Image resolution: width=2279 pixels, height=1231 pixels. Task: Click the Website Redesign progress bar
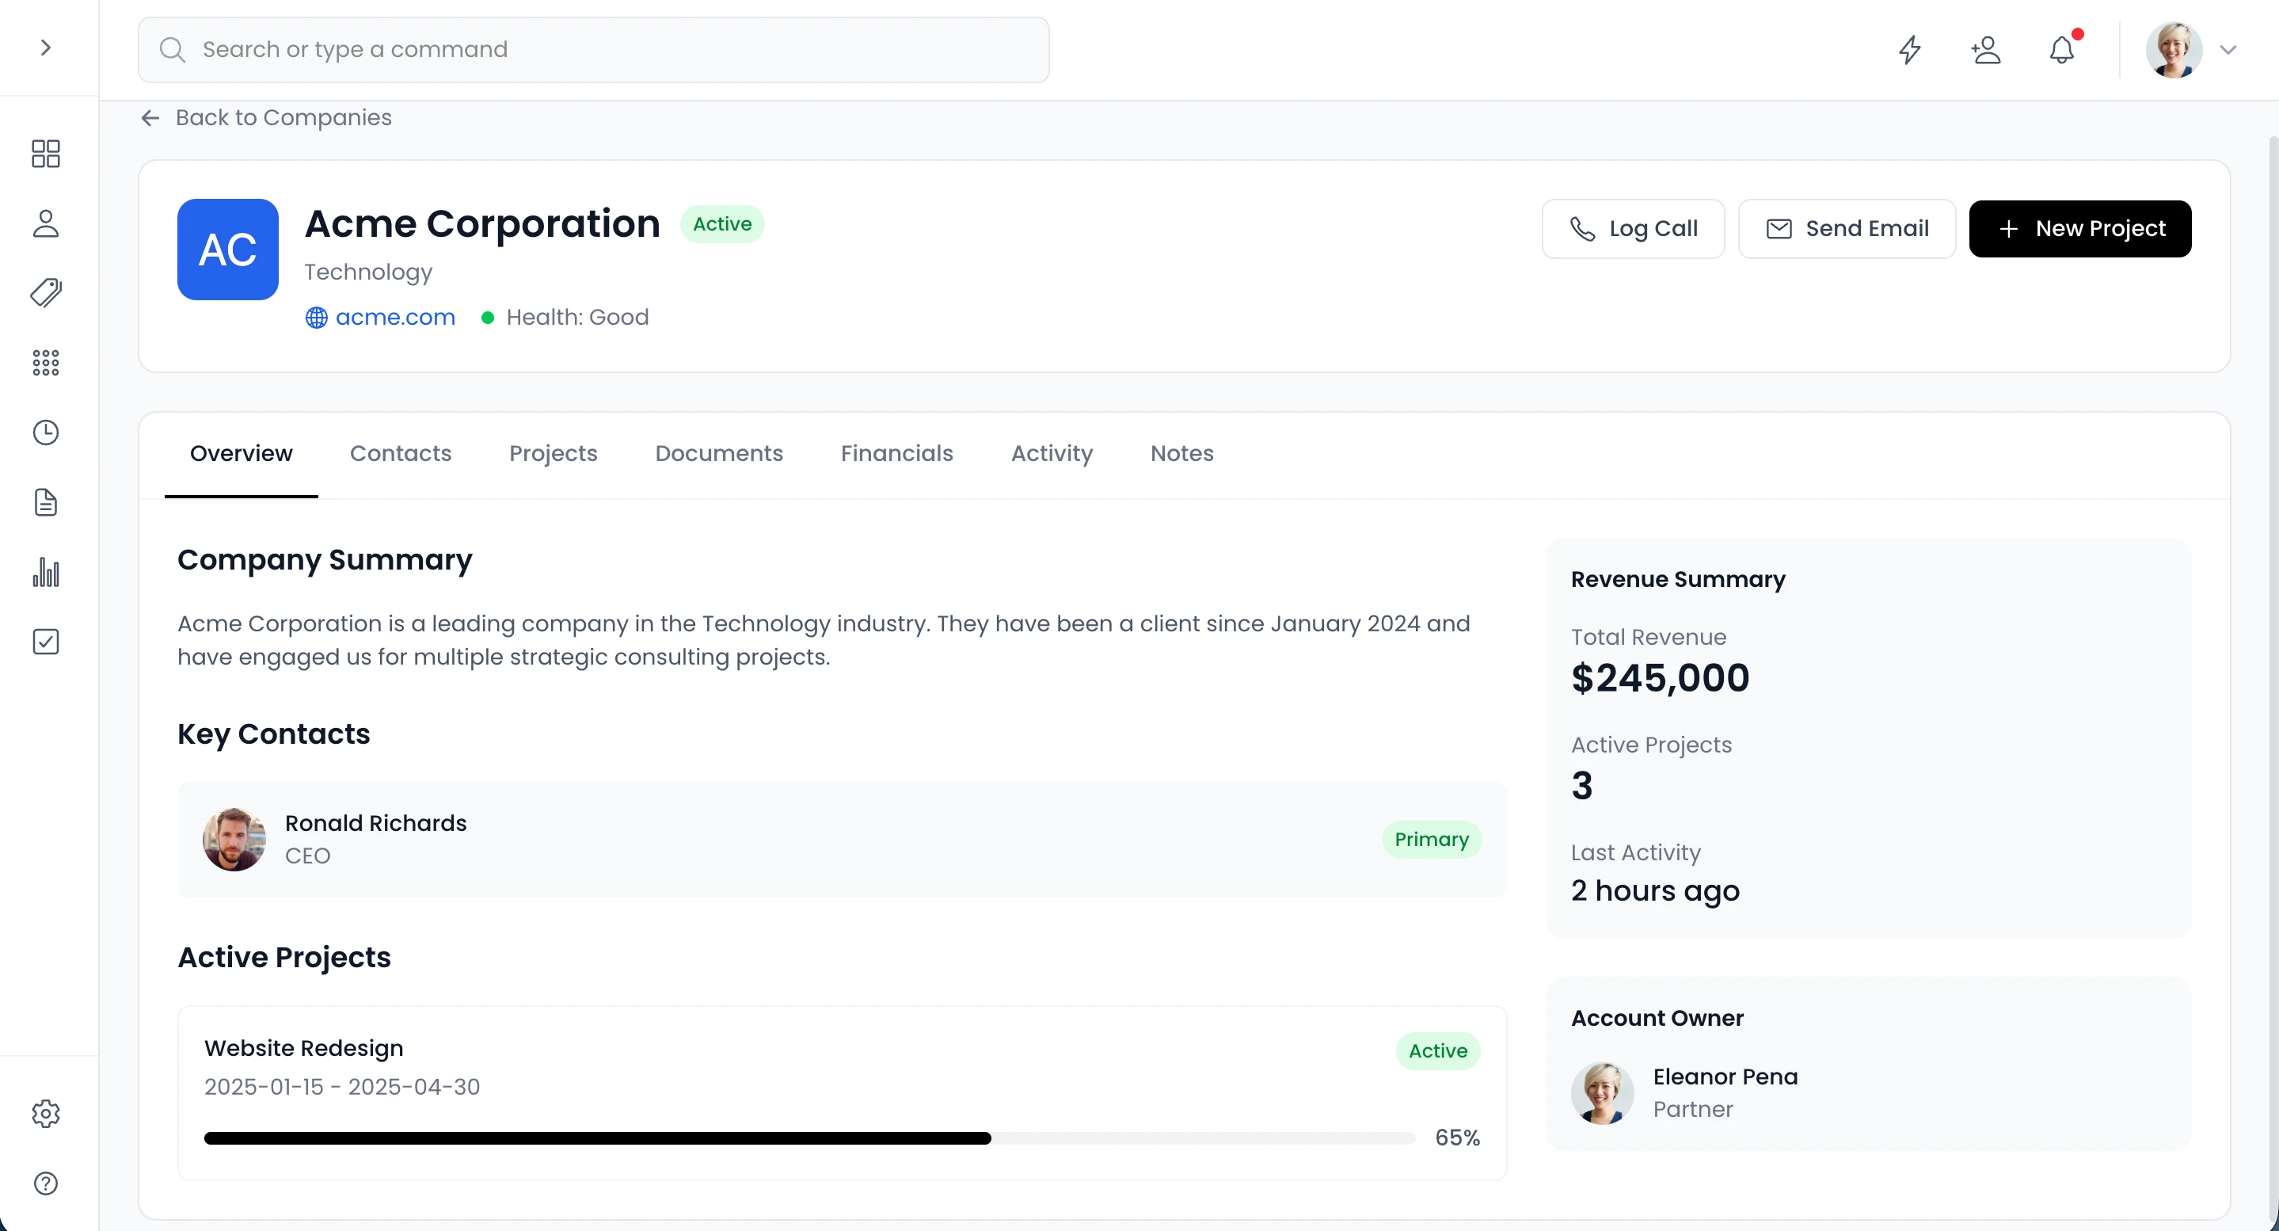click(808, 1138)
